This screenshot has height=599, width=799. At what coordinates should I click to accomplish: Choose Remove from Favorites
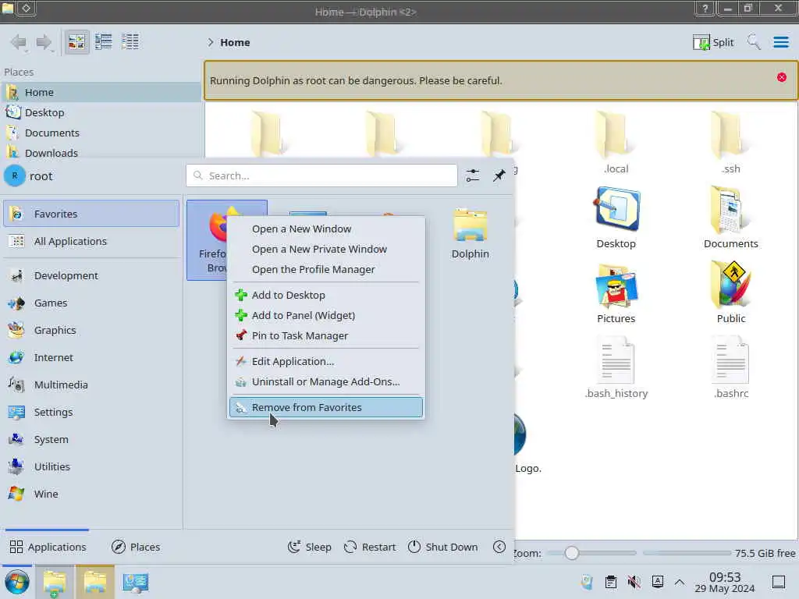click(x=326, y=407)
